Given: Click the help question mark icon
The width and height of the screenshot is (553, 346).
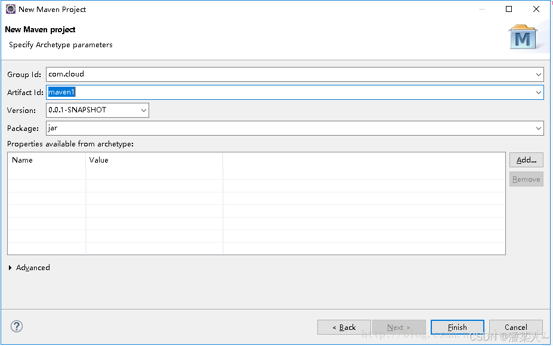Looking at the screenshot, I should tap(17, 326).
